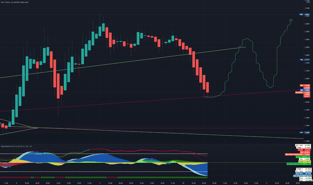The width and height of the screenshot is (313, 185).
Task: Click the day 8 label on time axis
Action: pos(16,183)
